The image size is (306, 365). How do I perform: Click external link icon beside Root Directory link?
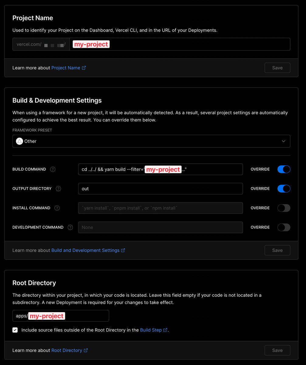click(x=86, y=350)
